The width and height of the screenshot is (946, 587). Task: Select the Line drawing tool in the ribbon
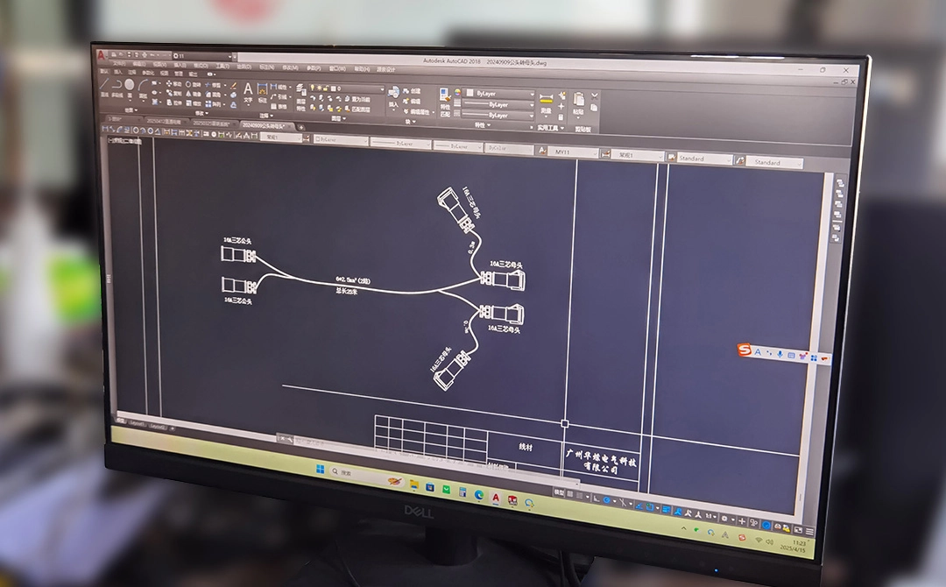point(104,84)
